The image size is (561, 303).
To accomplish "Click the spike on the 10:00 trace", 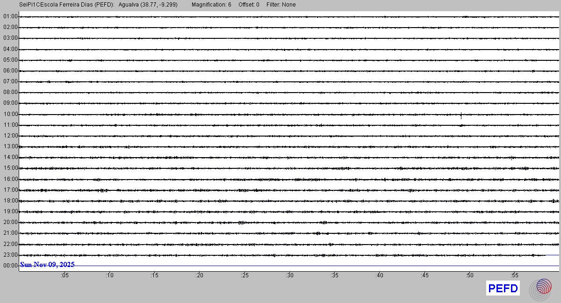I will click(461, 115).
